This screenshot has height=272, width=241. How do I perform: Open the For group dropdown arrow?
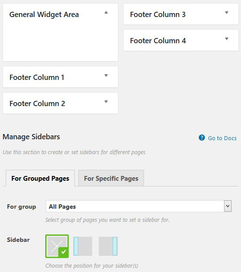pyautogui.click(x=228, y=206)
